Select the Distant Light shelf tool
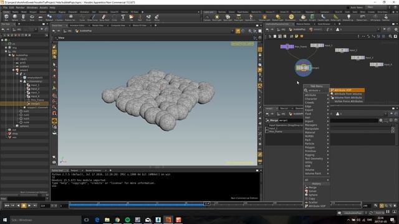This screenshot has width=399, height=224. (277, 17)
